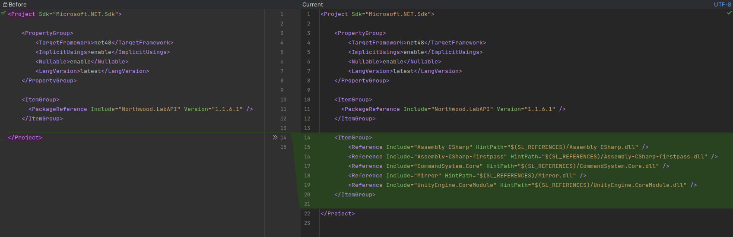Click the Assembly-CSharp.dll reference line
Viewport: 733px width, 237px height.
498,147
